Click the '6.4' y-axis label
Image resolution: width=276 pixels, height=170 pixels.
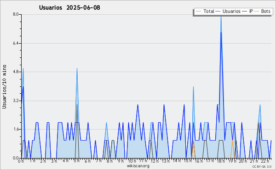coord(16,43)
